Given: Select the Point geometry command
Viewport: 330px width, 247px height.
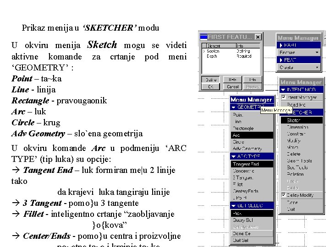Looking at the screenshot, I should pyautogui.click(x=252, y=115).
